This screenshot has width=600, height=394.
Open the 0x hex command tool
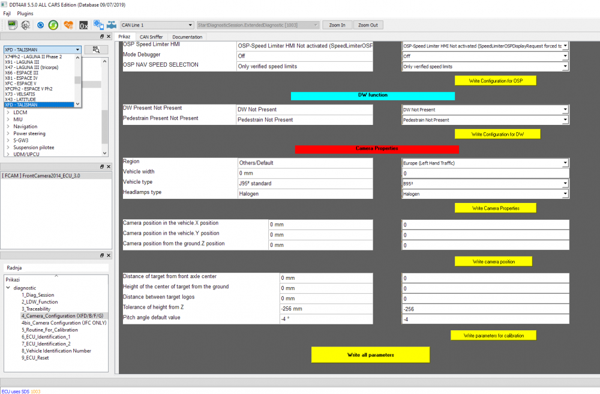tap(83, 26)
